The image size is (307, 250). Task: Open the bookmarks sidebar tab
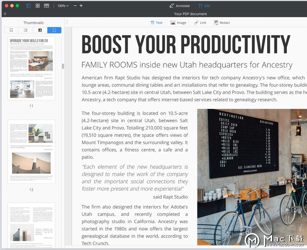pyautogui.click(x=11, y=30)
